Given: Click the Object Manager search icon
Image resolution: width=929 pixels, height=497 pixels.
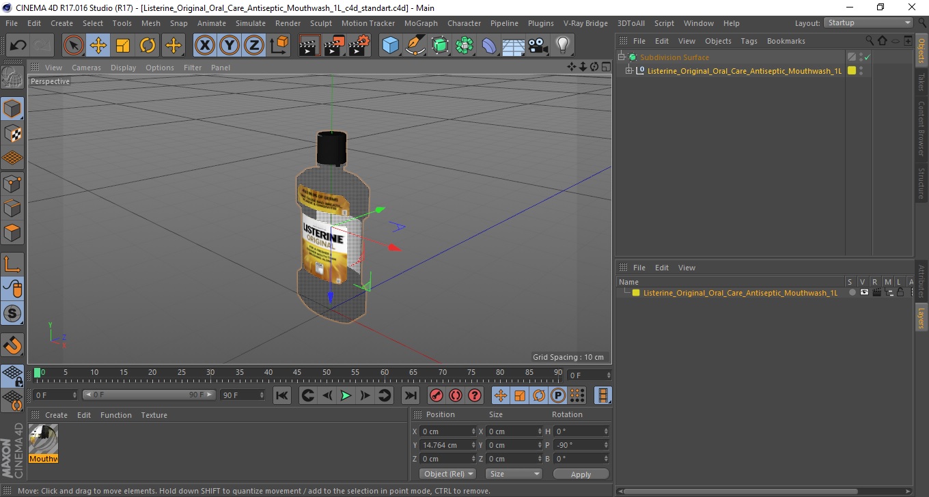Looking at the screenshot, I should pyautogui.click(x=869, y=41).
